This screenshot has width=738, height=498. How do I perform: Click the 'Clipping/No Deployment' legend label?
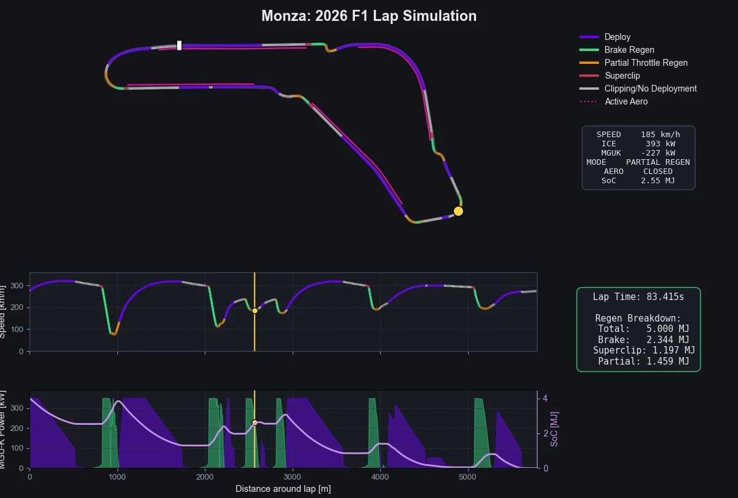(651, 89)
